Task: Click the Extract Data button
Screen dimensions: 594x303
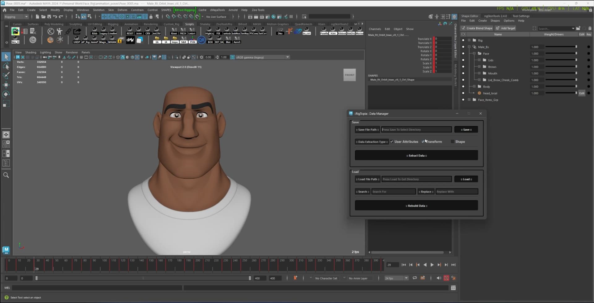Action: pos(416,156)
